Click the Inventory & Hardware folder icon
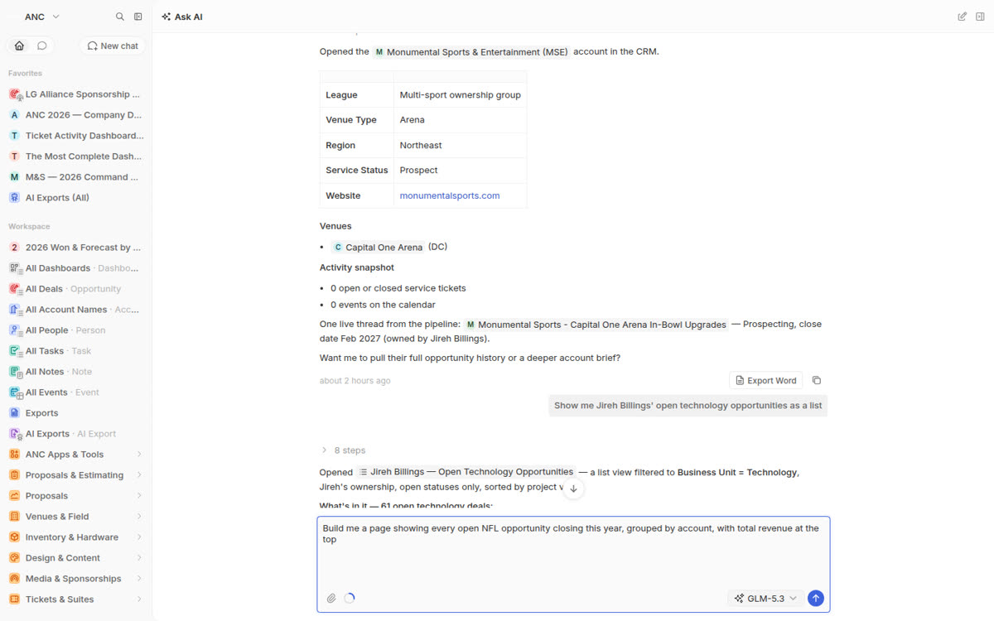The image size is (994, 621). coord(15,537)
